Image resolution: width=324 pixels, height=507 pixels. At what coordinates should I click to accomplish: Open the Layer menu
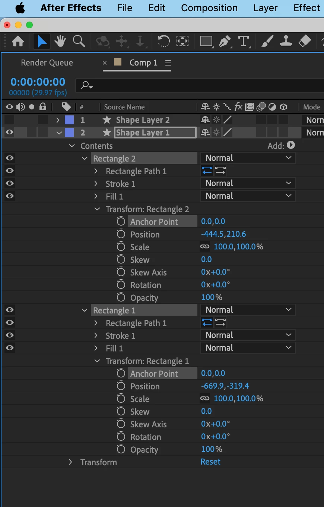tap(266, 8)
